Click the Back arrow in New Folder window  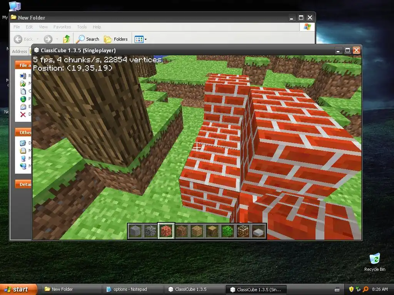[x=18, y=39]
